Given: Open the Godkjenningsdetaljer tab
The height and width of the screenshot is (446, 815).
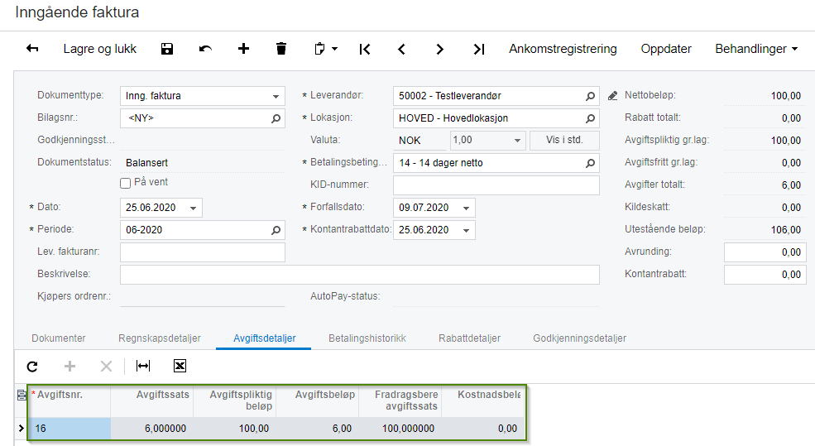Looking at the screenshot, I should (579, 338).
